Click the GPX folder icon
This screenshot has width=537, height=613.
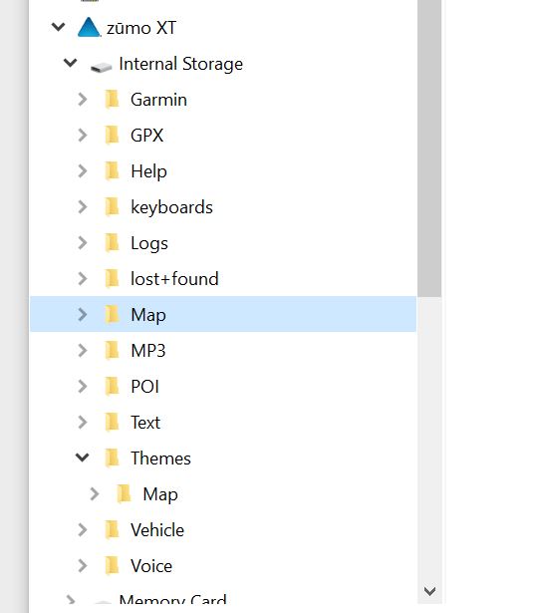click(113, 135)
